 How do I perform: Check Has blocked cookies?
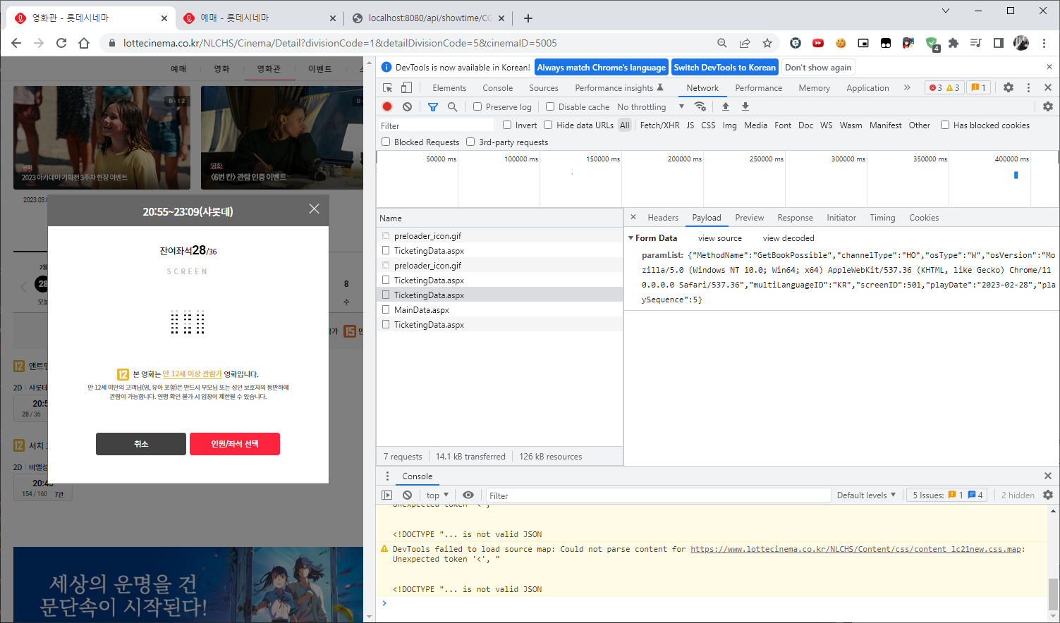tap(945, 125)
